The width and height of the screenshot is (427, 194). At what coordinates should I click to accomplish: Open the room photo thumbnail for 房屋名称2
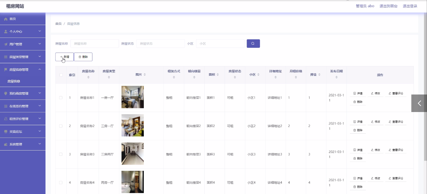tap(133, 125)
